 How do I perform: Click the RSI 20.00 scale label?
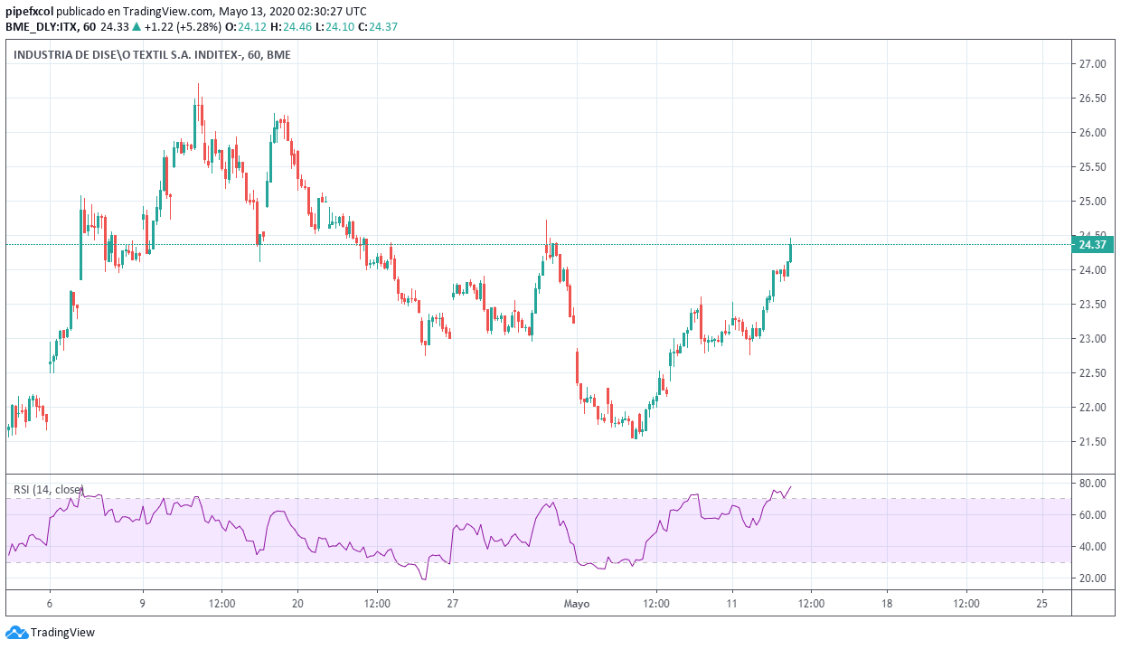click(x=1092, y=578)
